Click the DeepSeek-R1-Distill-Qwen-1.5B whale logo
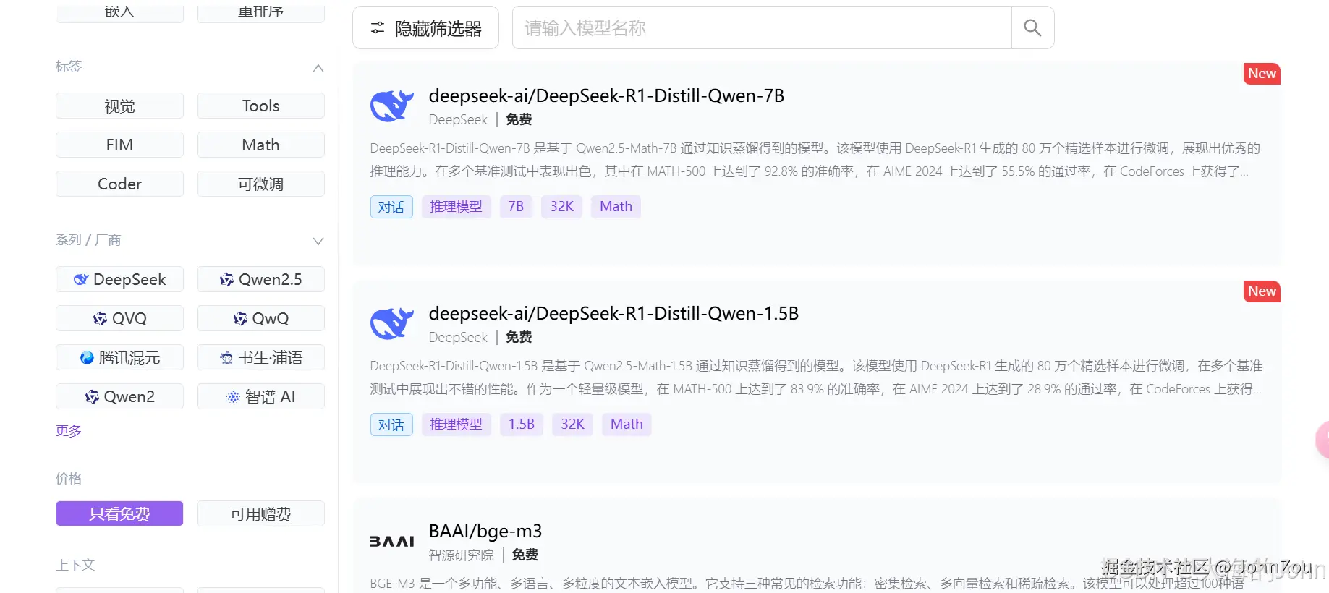 tap(391, 323)
